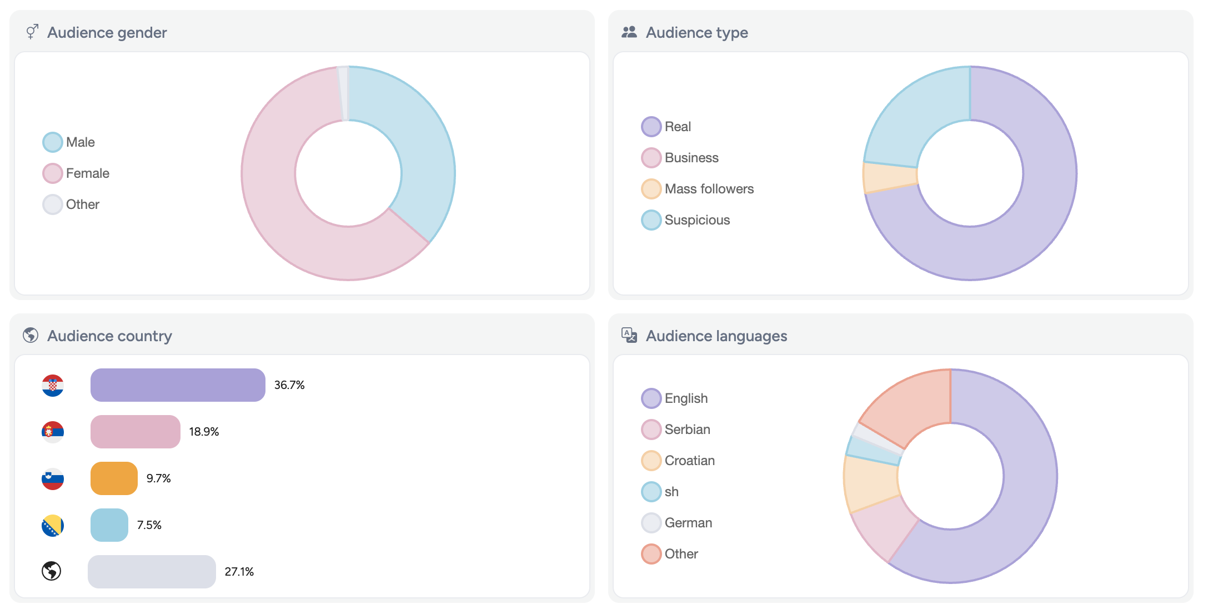This screenshot has width=1213, height=609.
Task: Toggle the Mass followers legend entry
Action: click(x=709, y=189)
